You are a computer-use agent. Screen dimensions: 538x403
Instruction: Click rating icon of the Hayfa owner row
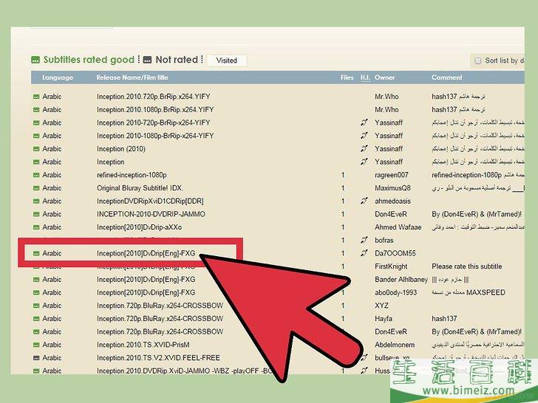tap(36, 319)
